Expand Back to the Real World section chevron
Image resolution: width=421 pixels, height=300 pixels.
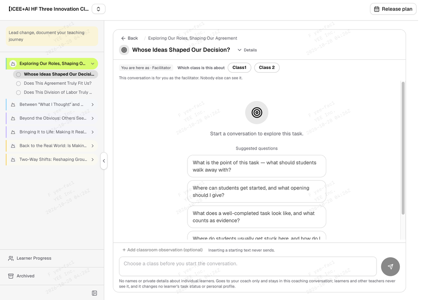tap(93, 146)
